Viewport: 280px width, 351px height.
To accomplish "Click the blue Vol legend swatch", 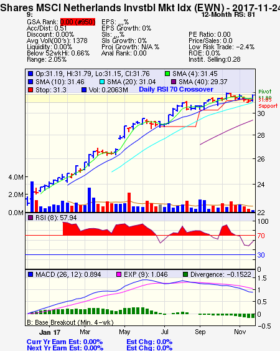I will click(x=84, y=90).
